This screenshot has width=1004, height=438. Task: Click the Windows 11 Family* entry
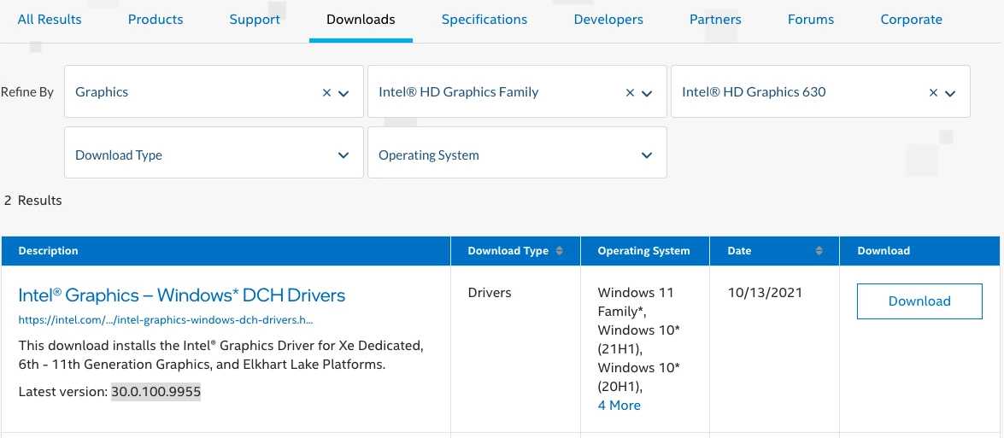tap(635, 302)
